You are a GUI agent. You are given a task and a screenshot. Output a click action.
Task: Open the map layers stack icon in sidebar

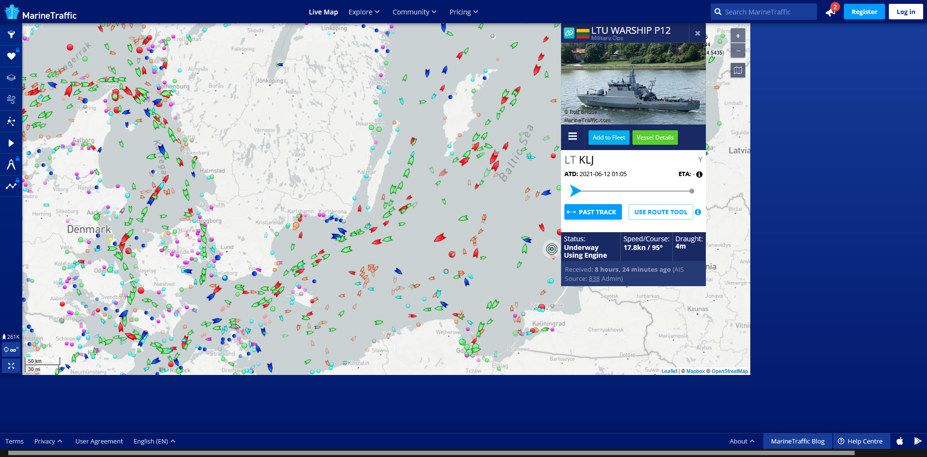pos(11,78)
